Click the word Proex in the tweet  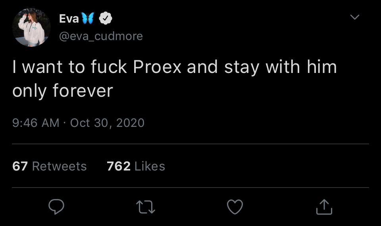tap(157, 67)
